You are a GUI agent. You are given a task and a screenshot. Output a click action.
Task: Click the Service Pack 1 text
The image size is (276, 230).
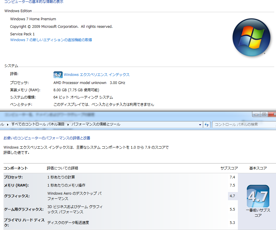tap(22, 34)
